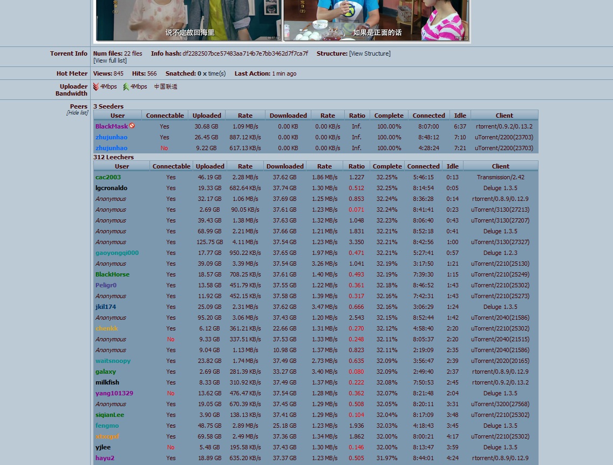
Task: Open zhujunhao profile in the connectable Yes row
Action: click(x=111, y=137)
